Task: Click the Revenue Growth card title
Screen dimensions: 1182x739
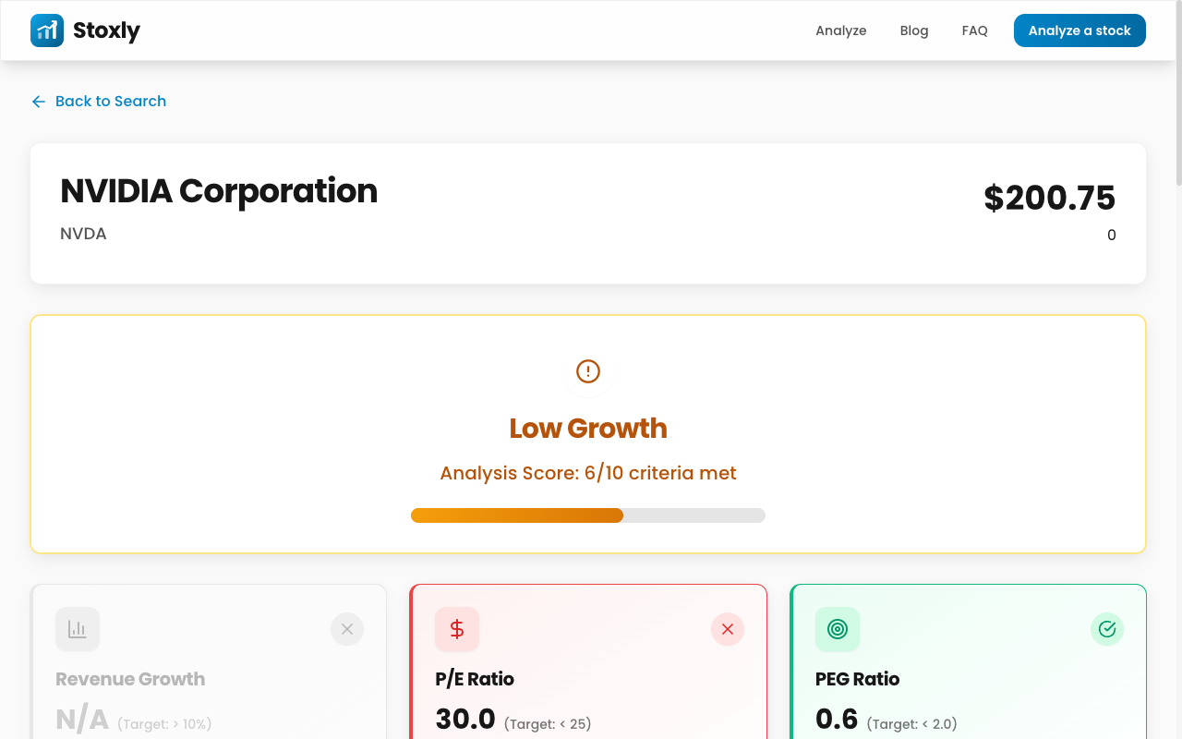Action: [130, 679]
